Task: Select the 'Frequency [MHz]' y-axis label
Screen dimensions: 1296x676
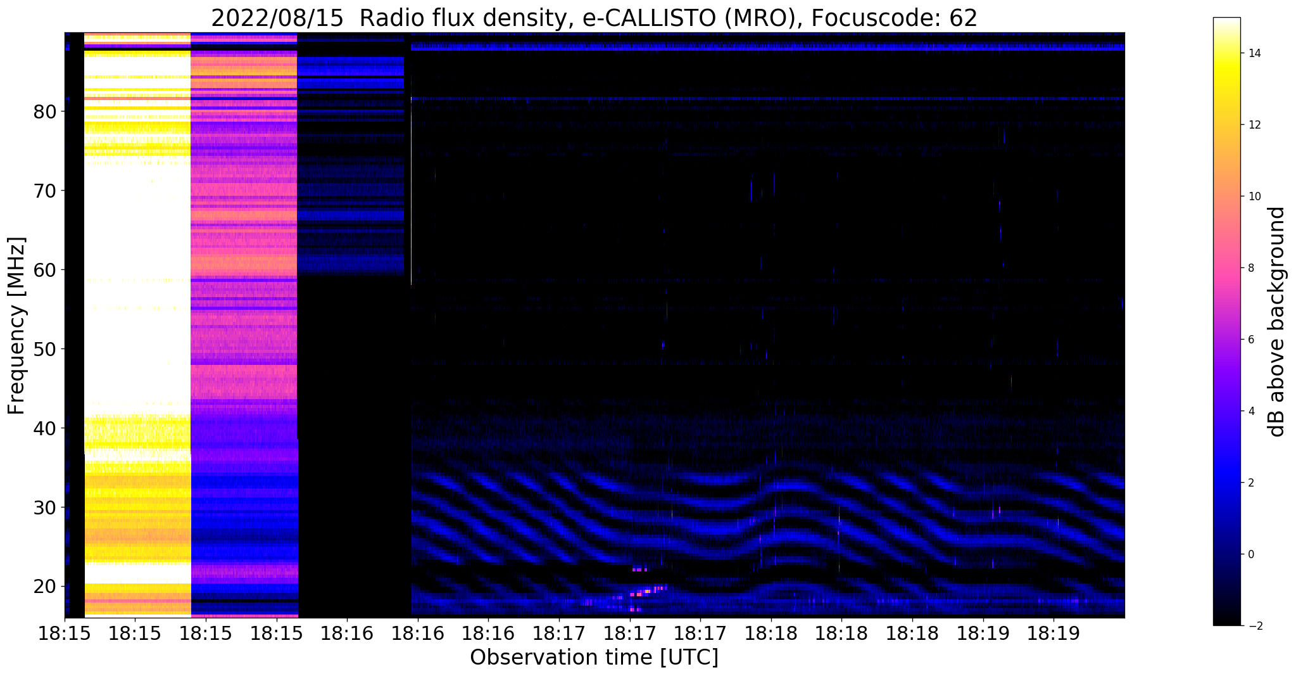Action: coord(16,326)
